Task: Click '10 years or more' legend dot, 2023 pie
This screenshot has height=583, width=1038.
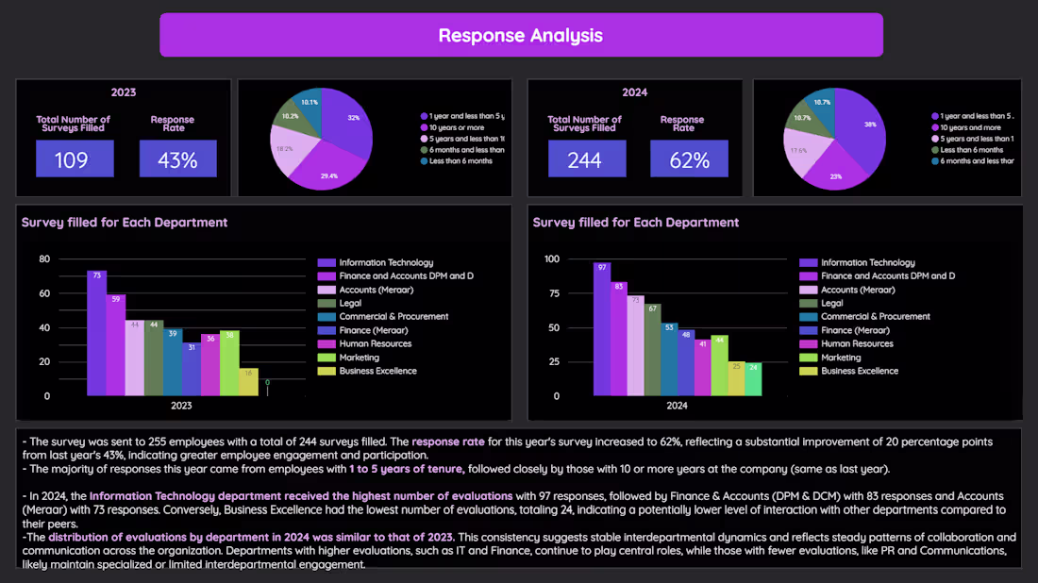Action: coord(424,127)
